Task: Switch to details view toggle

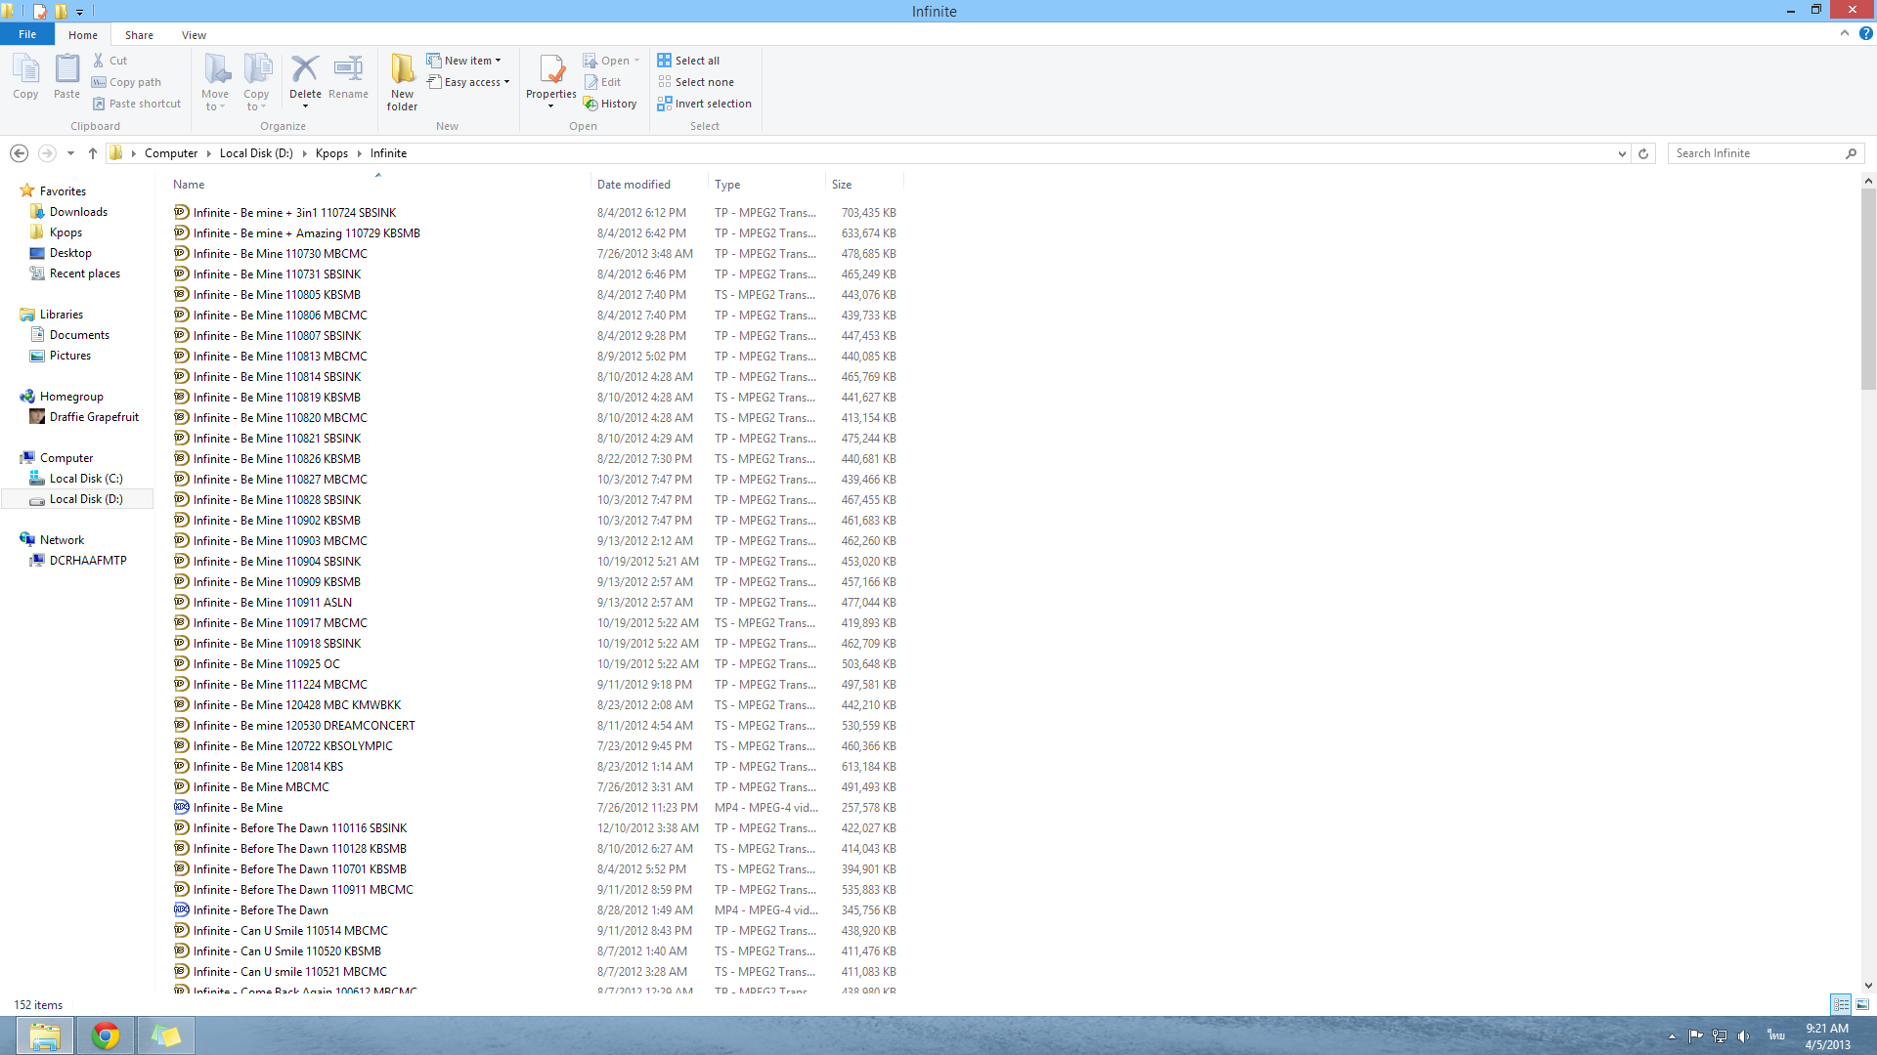Action: (1841, 1004)
